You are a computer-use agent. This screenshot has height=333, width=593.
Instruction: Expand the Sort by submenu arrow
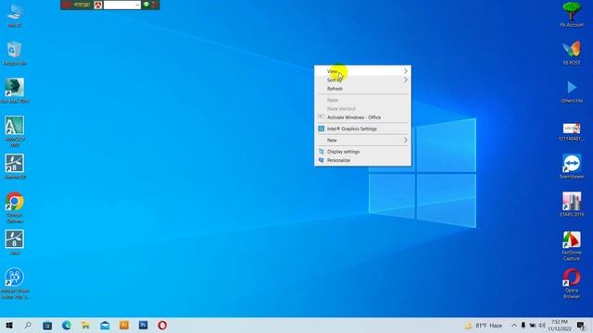(x=406, y=80)
